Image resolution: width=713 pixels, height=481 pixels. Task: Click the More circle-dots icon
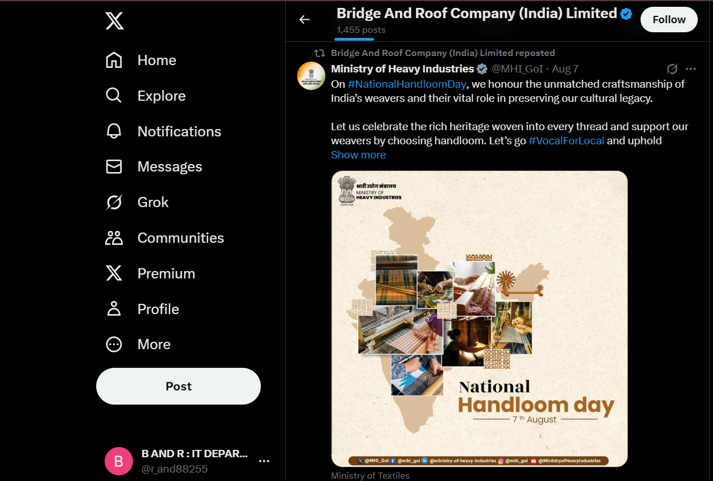(114, 344)
